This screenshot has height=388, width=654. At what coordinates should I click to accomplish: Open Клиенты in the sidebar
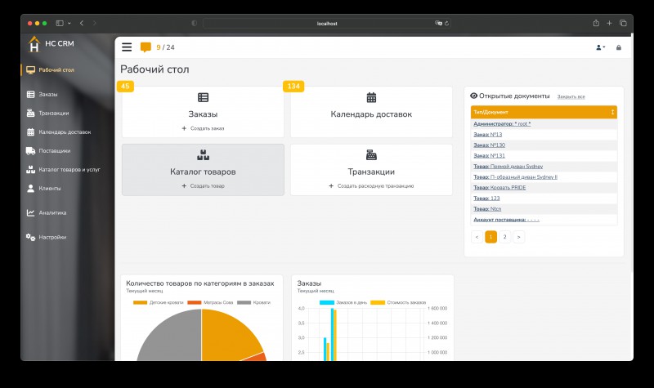point(50,189)
